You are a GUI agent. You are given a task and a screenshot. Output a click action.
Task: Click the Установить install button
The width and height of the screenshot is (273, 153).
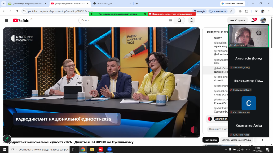218,11
